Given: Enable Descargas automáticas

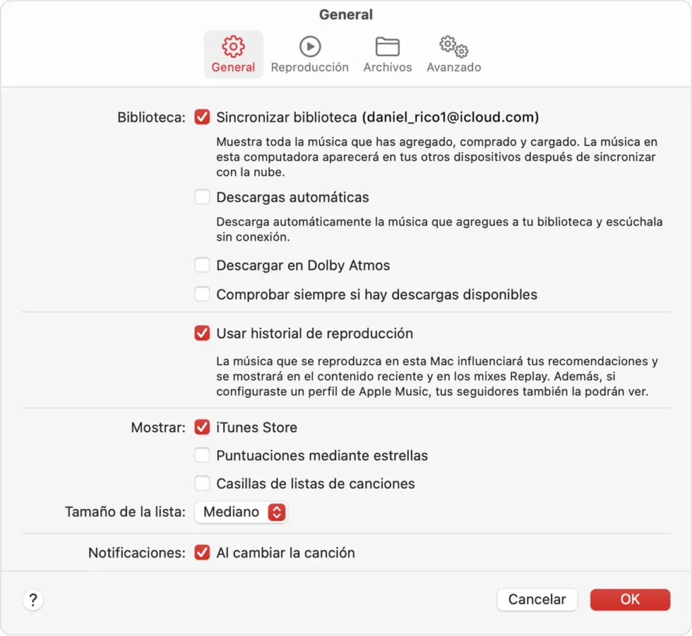Looking at the screenshot, I should tap(202, 197).
